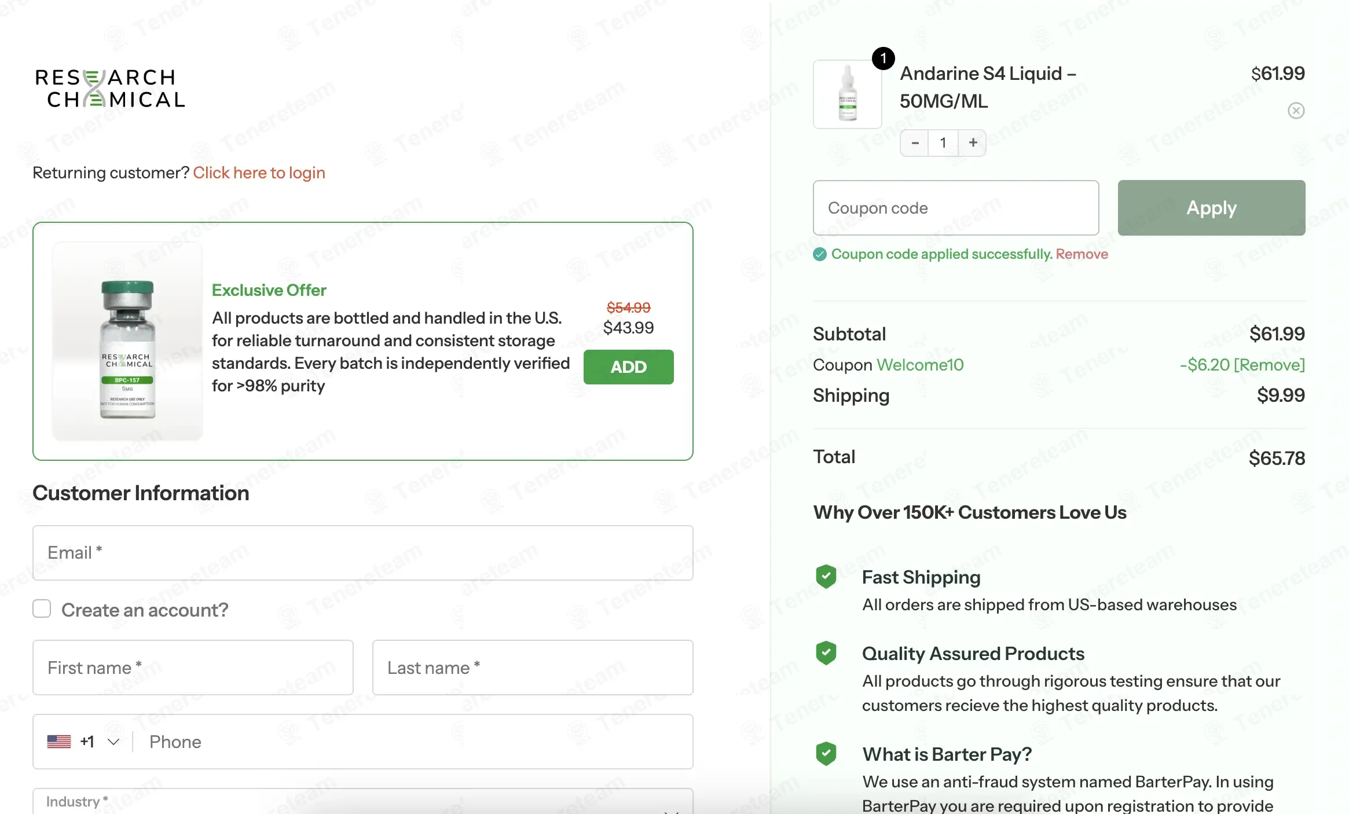Click 'Why Over 150K+ Customers Love Us' heading
This screenshot has height=814, width=1349.
(970, 512)
